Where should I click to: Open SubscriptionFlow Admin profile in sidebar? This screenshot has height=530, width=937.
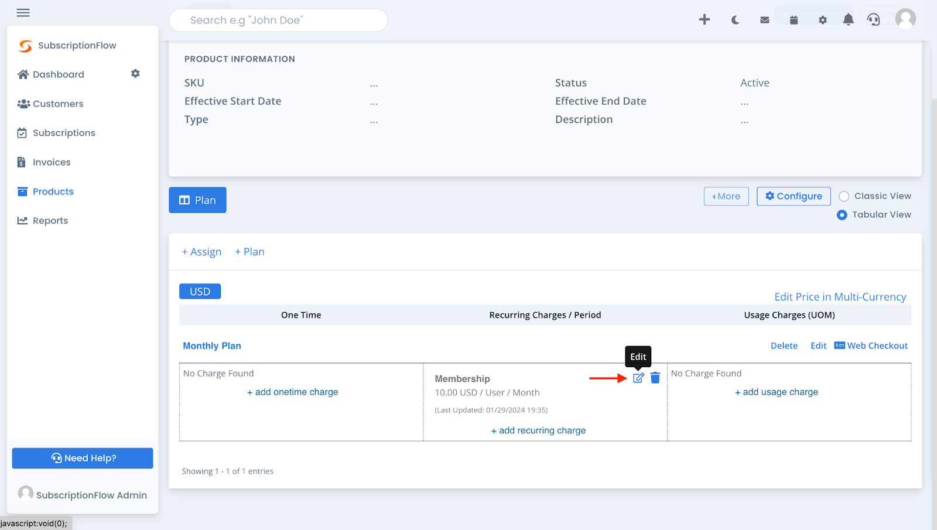[x=83, y=494]
